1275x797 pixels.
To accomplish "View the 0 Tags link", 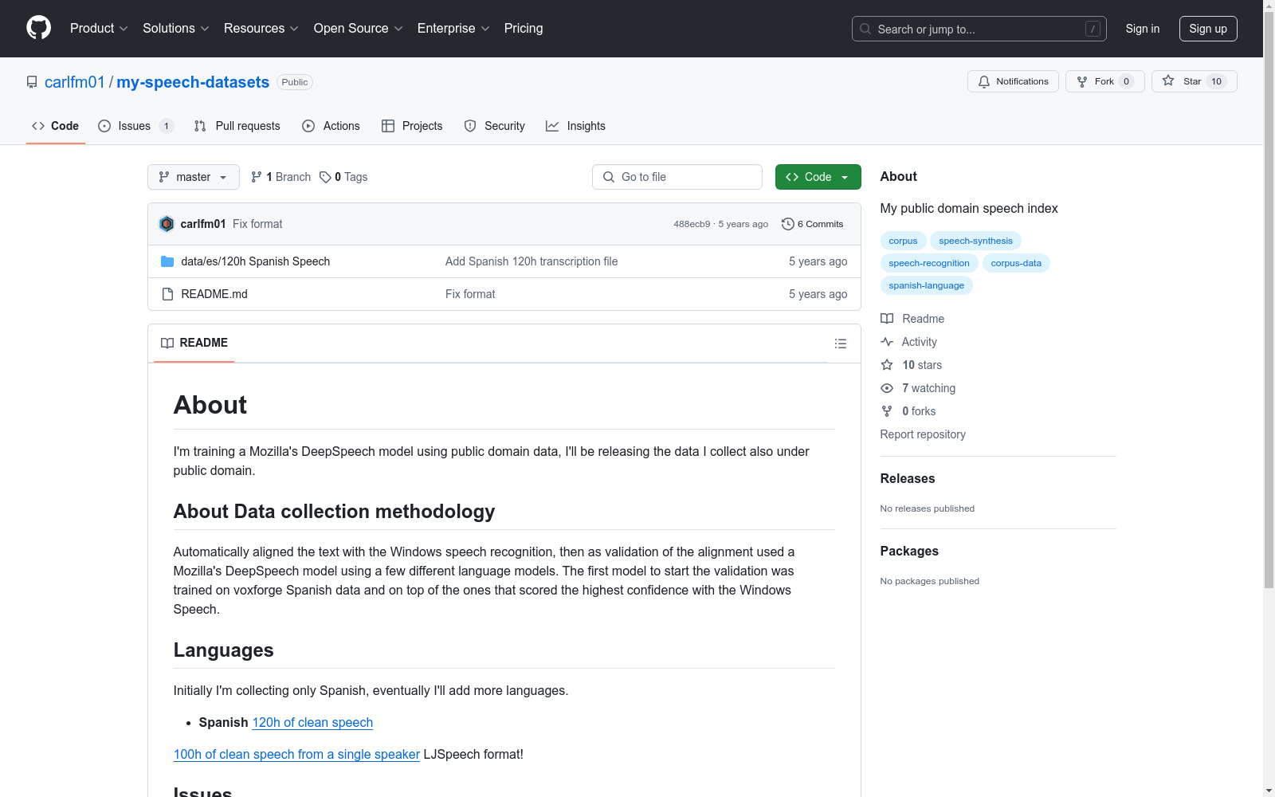I will tap(343, 177).
